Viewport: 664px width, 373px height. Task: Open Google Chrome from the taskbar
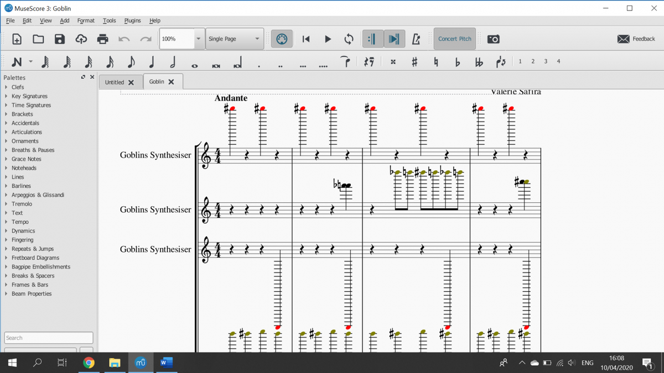(x=89, y=363)
